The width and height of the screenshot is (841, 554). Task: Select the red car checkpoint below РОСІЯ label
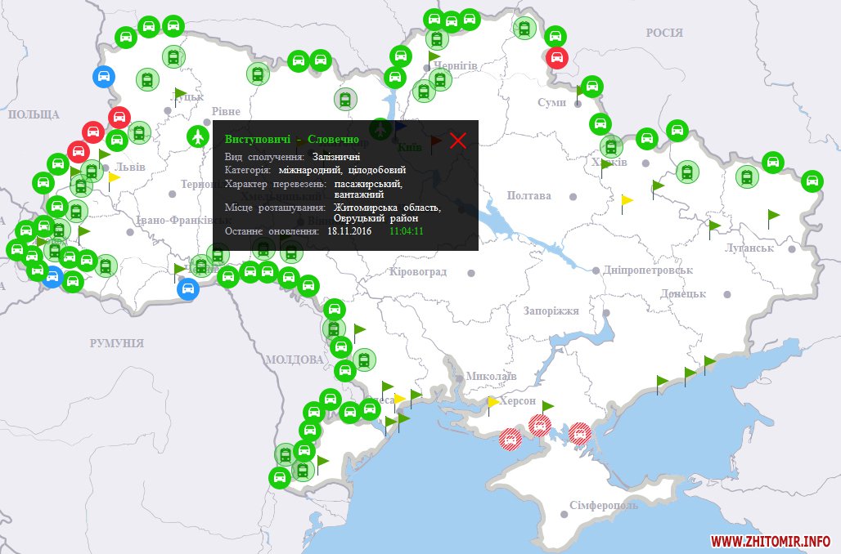(557, 57)
